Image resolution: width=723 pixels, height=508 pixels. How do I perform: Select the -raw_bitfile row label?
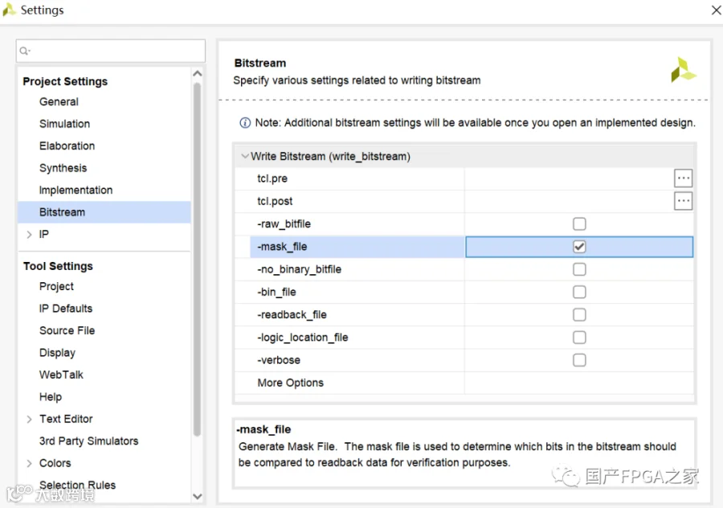284,223
